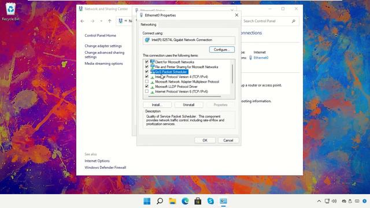This screenshot has height=208, width=370.
Task: Click Control Panel taskbar icon
Action: tap(223, 201)
